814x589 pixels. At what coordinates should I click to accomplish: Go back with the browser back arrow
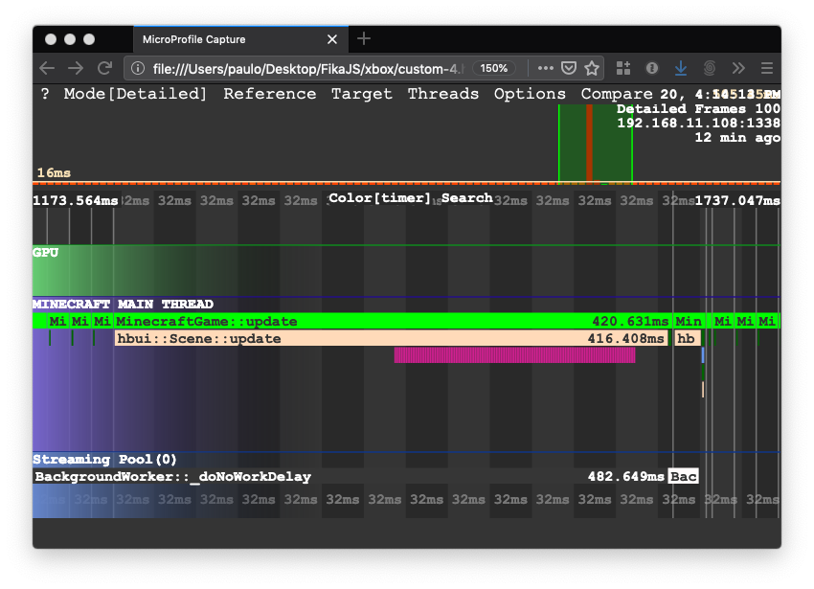coord(47,68)
